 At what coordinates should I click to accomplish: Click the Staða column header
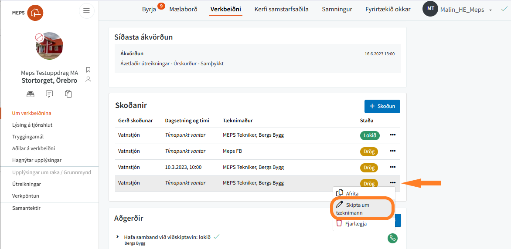367,121
